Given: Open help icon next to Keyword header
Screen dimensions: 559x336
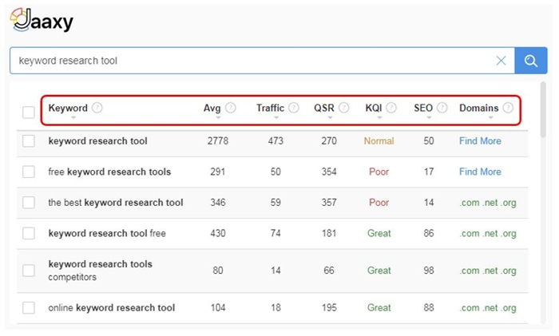Looking at the screenshot, I should pyautogui.click(x=97, y=108).
